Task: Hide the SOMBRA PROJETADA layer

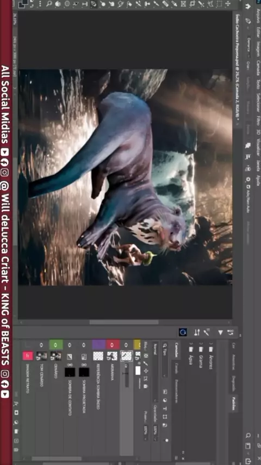Action: (x=84, y=345)
